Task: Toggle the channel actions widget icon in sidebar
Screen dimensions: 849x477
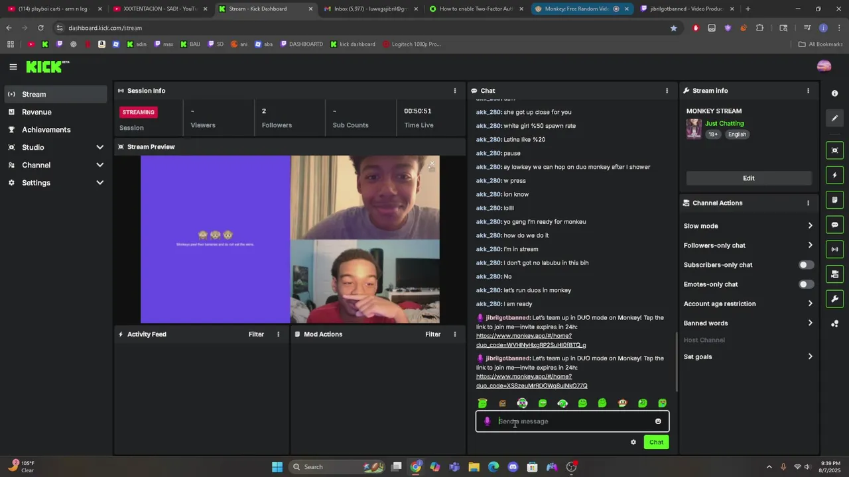Action: (x=835, y=274)
